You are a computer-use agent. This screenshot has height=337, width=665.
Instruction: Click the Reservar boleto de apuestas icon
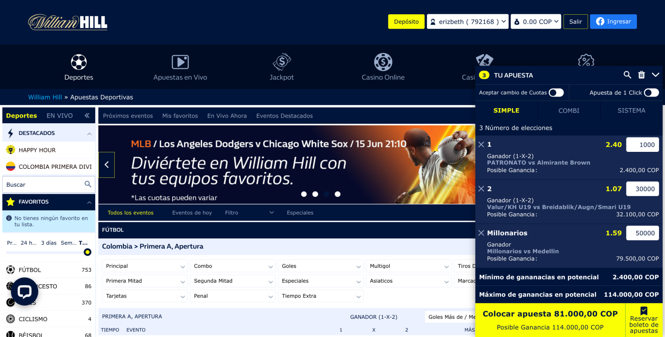coord(644,311)
